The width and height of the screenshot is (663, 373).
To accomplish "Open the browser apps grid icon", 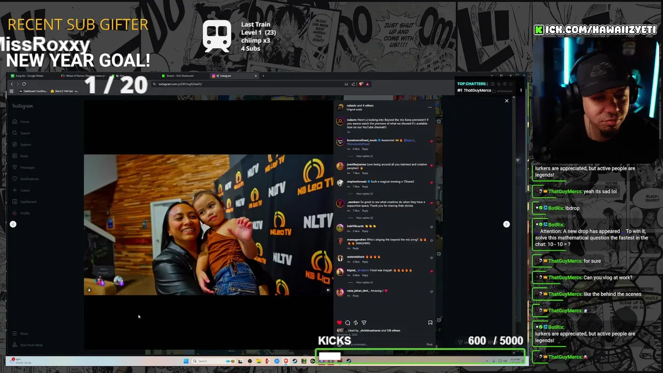I will (x=11, y=91).
